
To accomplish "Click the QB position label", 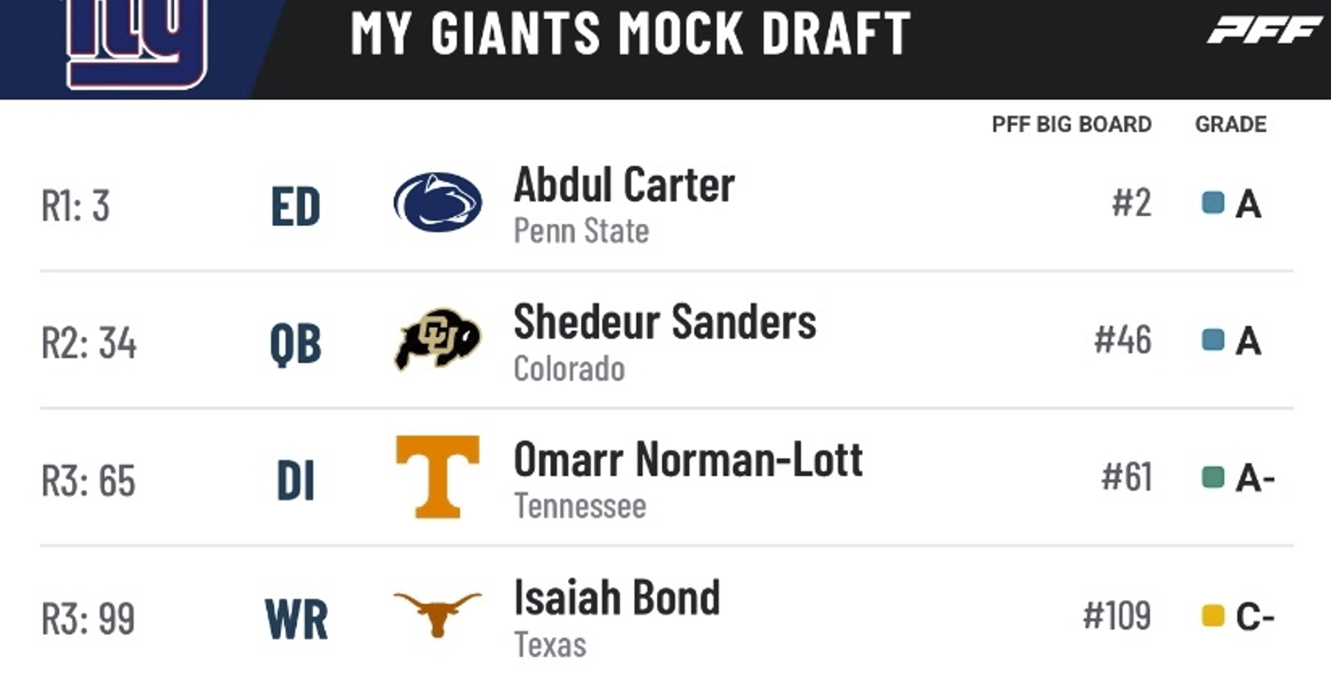I will pyautogui.click(x=295, y=343).
